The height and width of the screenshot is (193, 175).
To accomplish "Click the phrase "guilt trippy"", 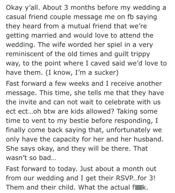I will 132,54.
